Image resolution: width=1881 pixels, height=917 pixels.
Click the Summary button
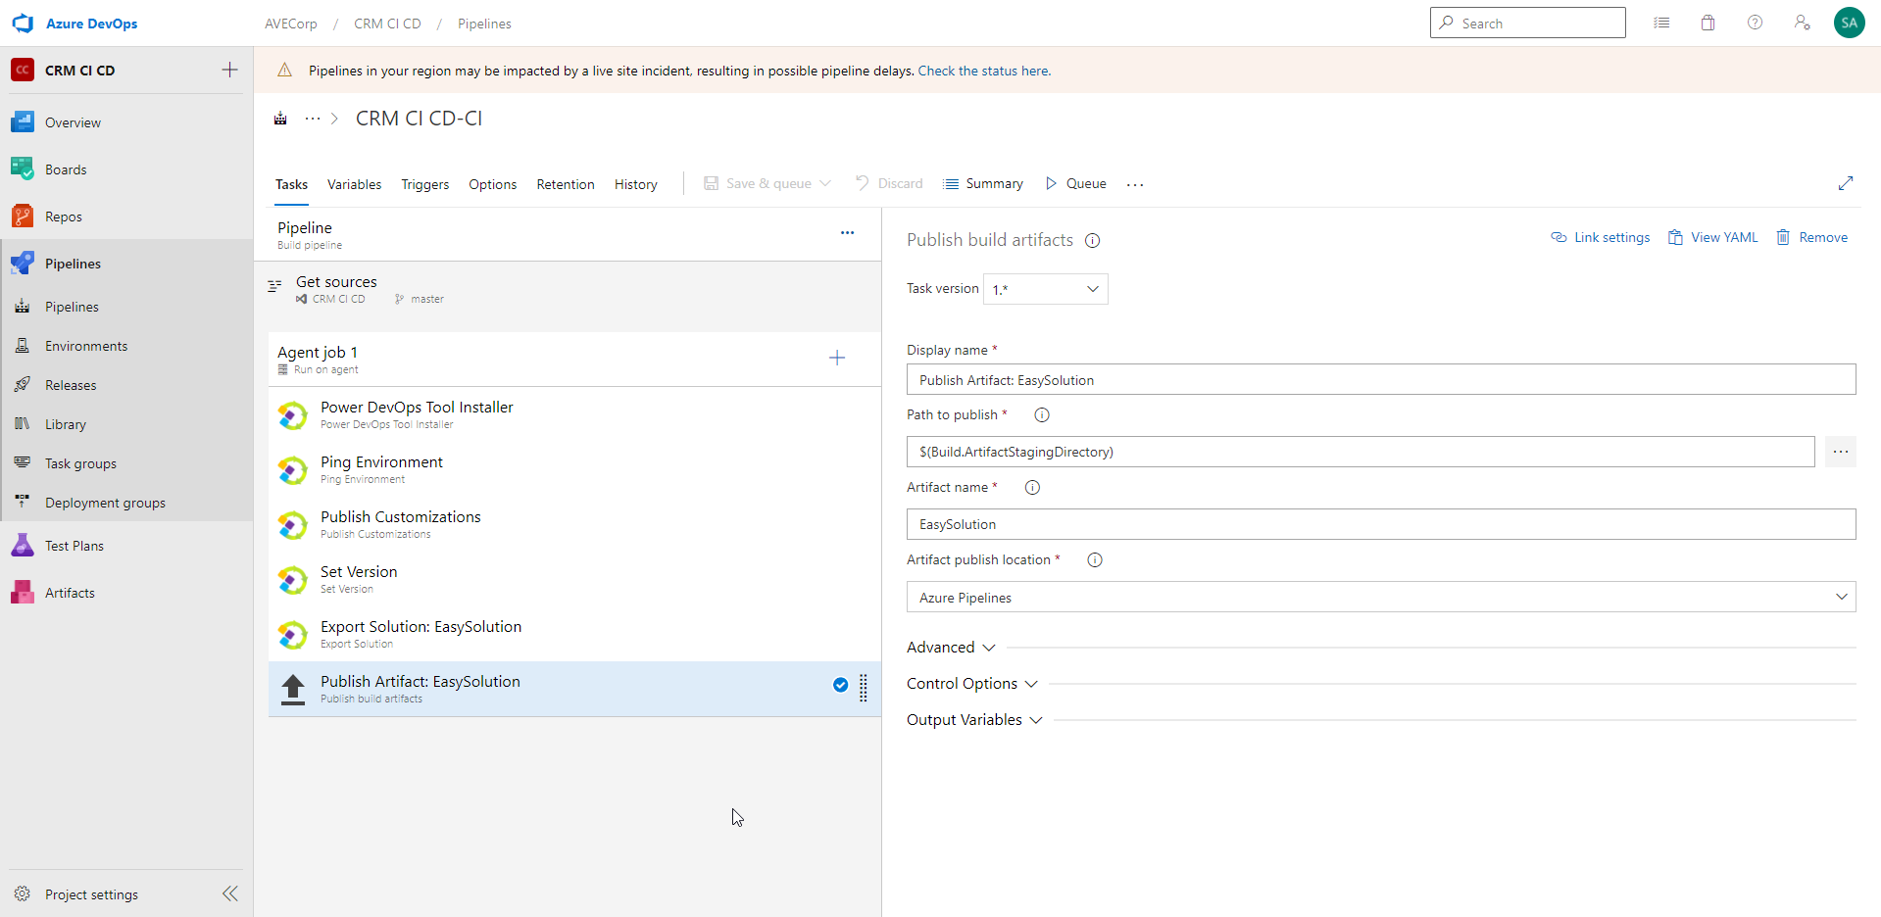pos(982,183)
